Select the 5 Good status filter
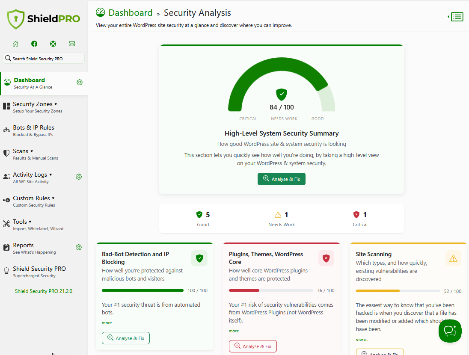The image size is (469, 355). [203, 219]
